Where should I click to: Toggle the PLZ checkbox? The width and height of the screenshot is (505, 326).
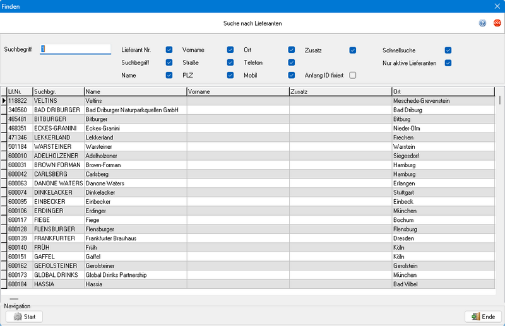tap(230, 75)
